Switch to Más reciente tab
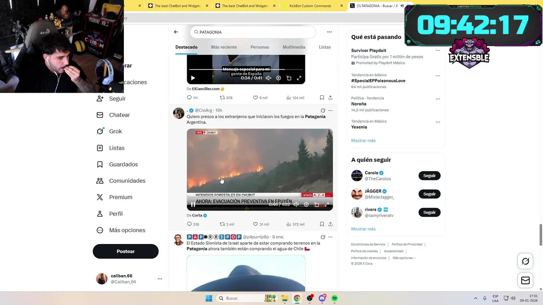 tap(224, 47)
